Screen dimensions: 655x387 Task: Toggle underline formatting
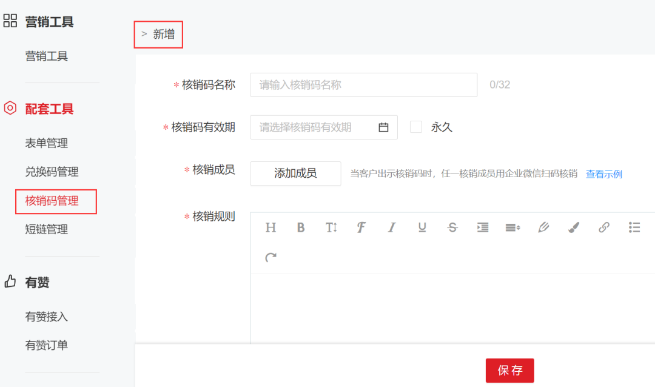click(x=422, y=227)
